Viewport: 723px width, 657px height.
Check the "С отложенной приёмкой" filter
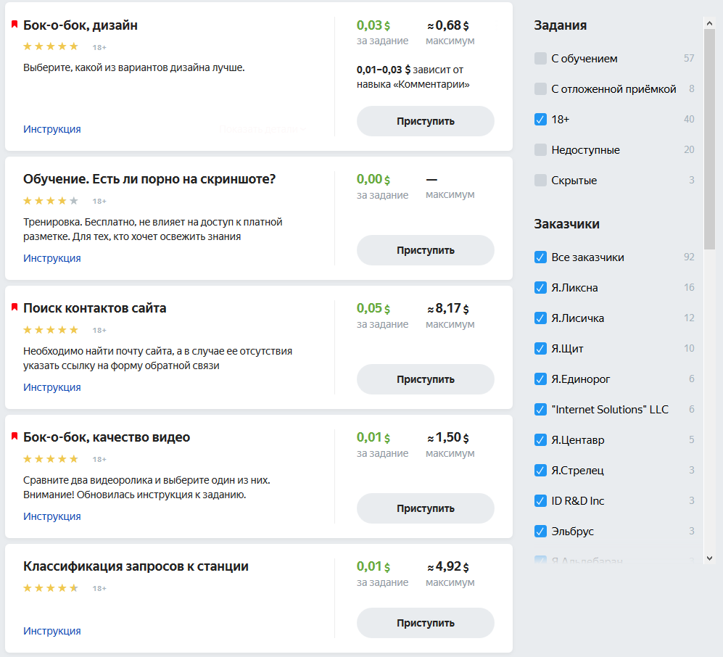[540, 89]
